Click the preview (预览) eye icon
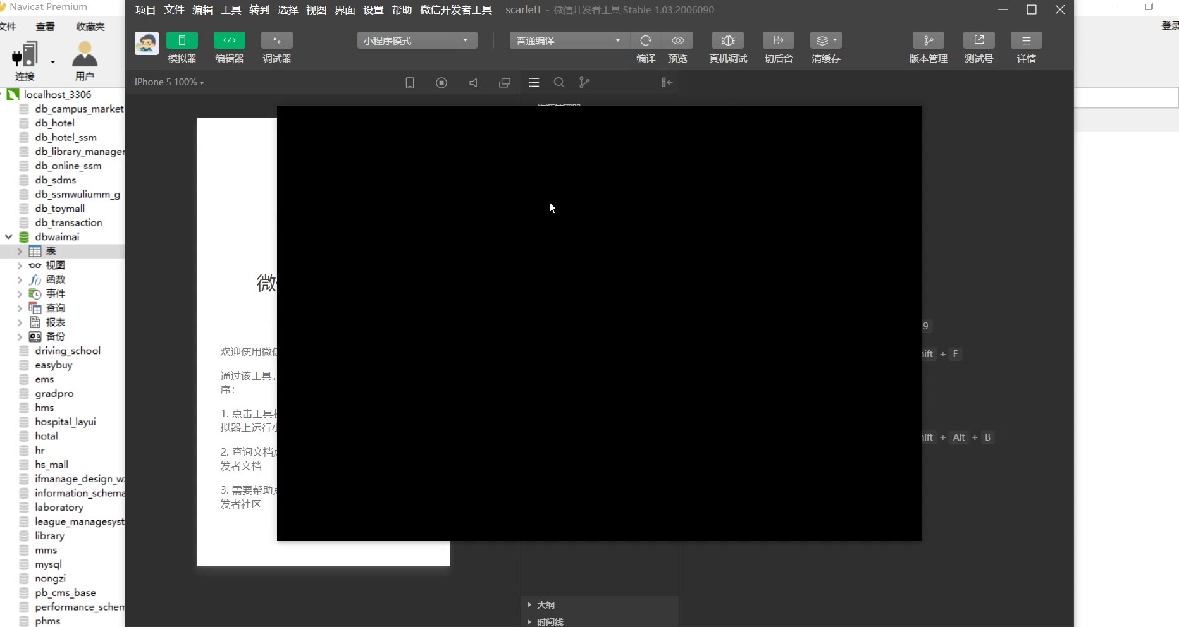 pyautogui.click(x=677, y=40)
